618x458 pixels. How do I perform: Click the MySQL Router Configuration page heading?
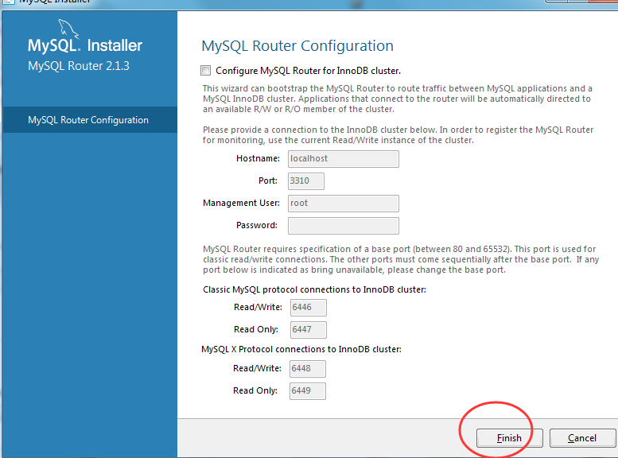297,46
